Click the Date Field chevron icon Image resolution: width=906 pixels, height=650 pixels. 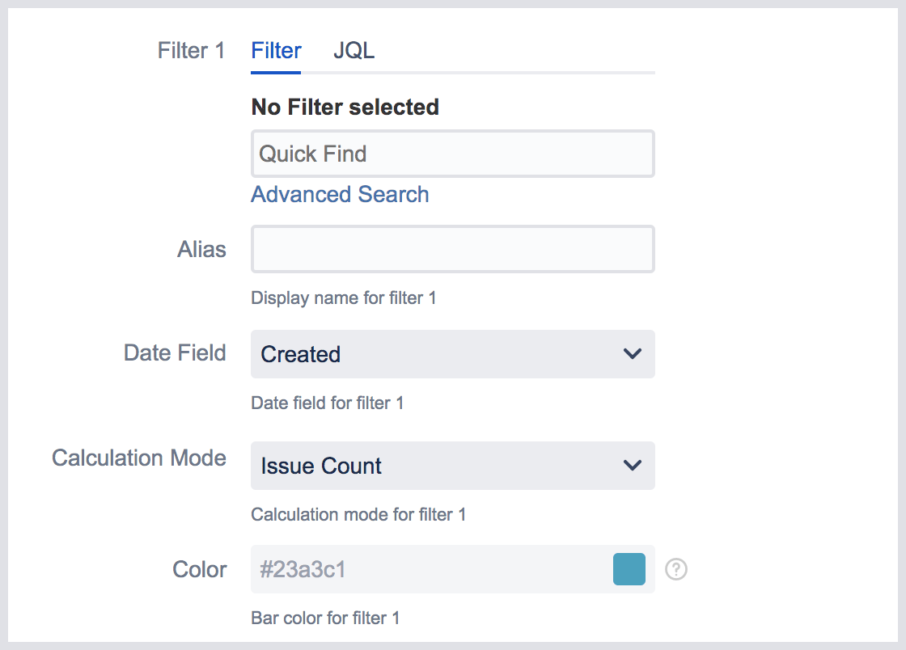pos(633,354)
